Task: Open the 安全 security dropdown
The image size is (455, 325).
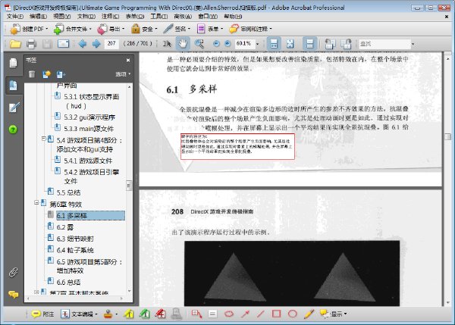Action: [144, 29]
